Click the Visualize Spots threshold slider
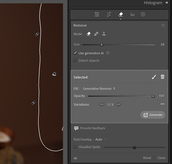Screen dimensions: 172x164 [x=134, y=147]
